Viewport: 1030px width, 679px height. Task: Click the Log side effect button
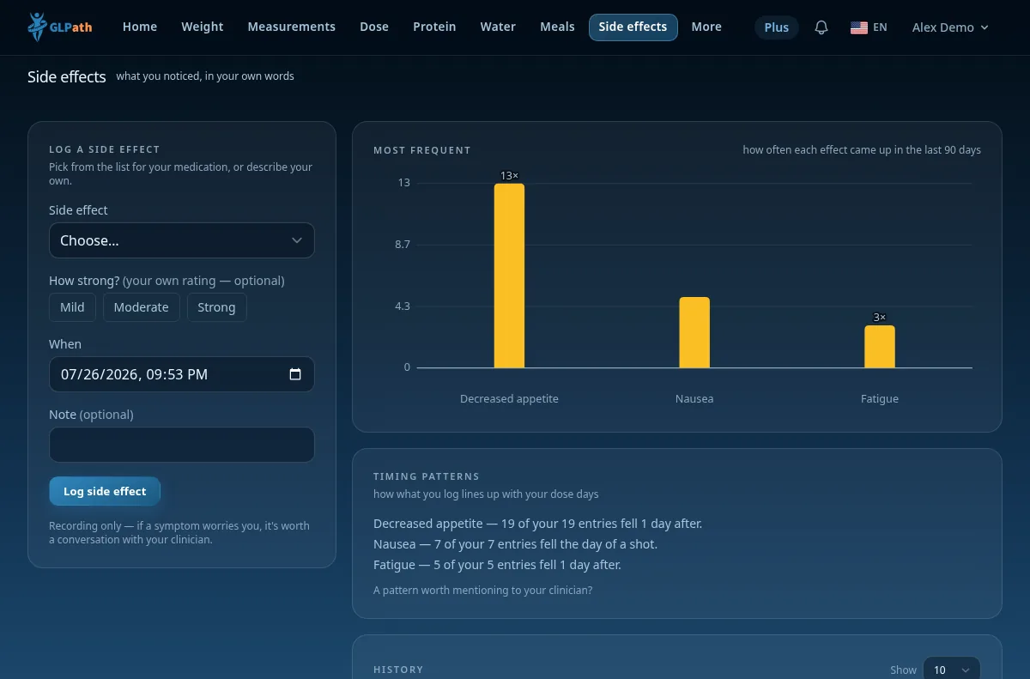click(105, 491)
